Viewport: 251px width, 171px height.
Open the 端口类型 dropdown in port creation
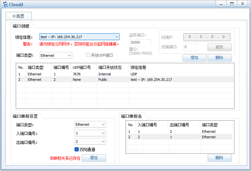(x=56, y=56)
